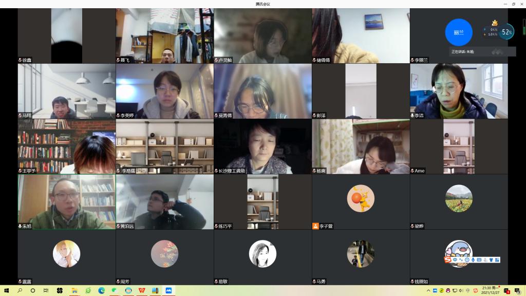Open the Sogou emoji panel
526x296 pixels.
[467, 260]
